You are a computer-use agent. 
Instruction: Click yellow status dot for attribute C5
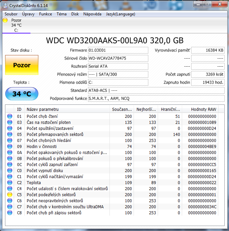point(10,195)
